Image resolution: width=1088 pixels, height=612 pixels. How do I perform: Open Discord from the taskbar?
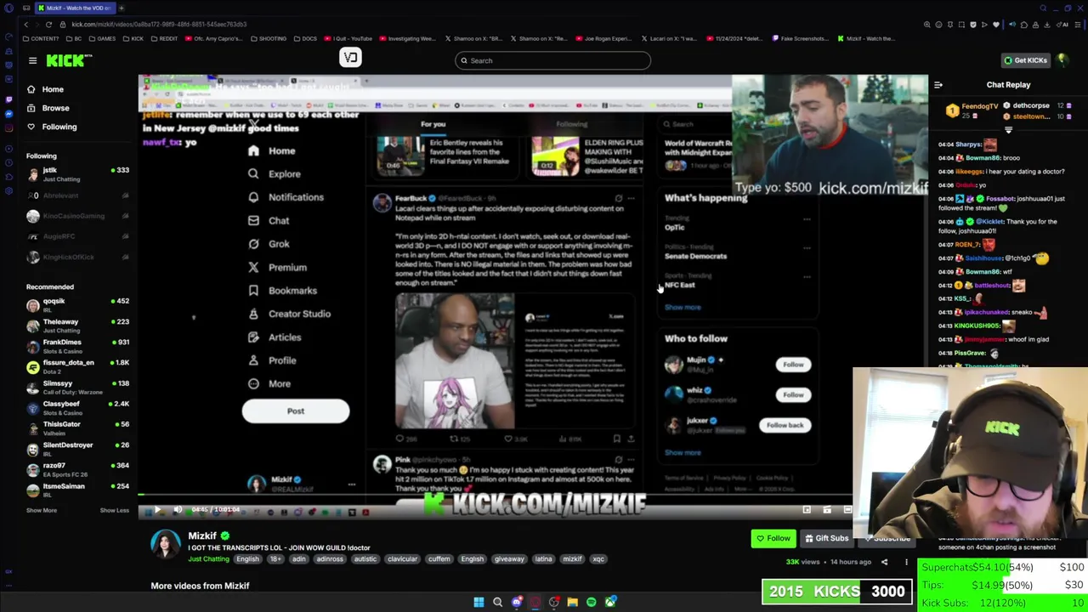tap(517, 602)
